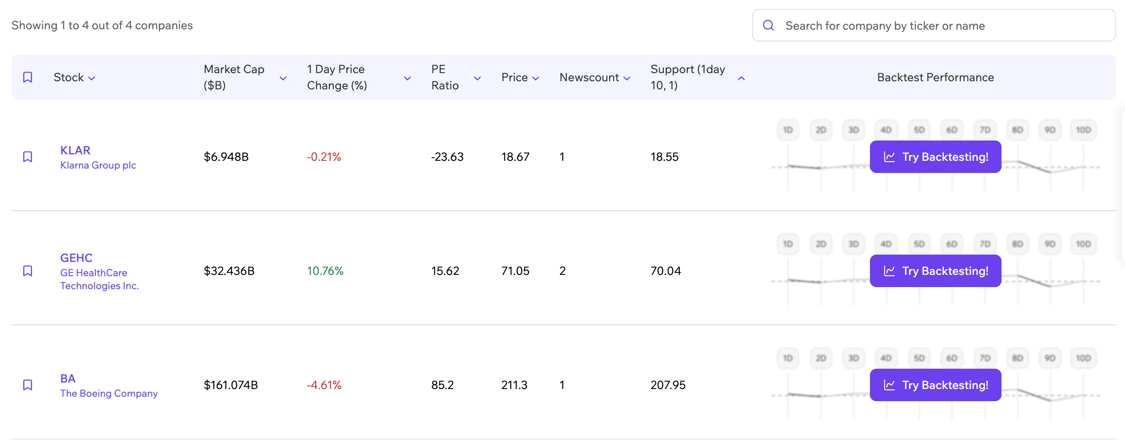The width and height of the screenshot is (1125, 441).
Task: Click BA market cap $161.074B
Action: [231, 385]
